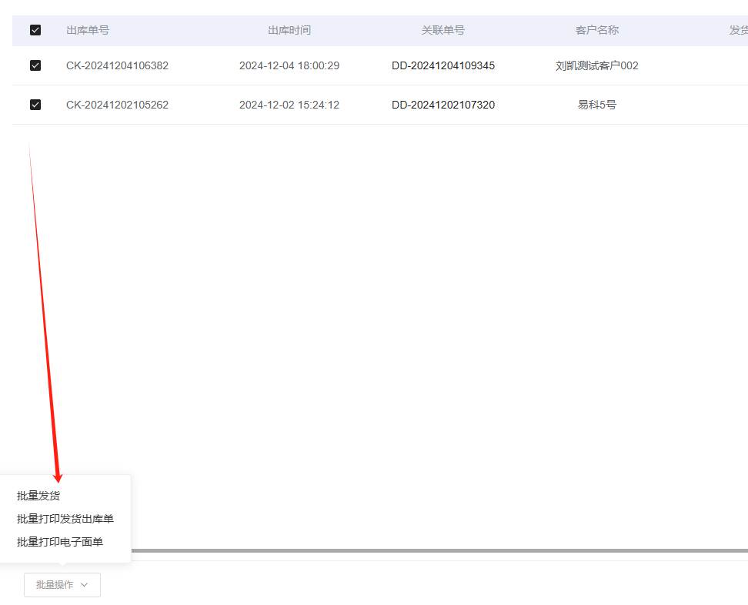Choose 批量发货 from the popup menu

click(x=38, y=496)
